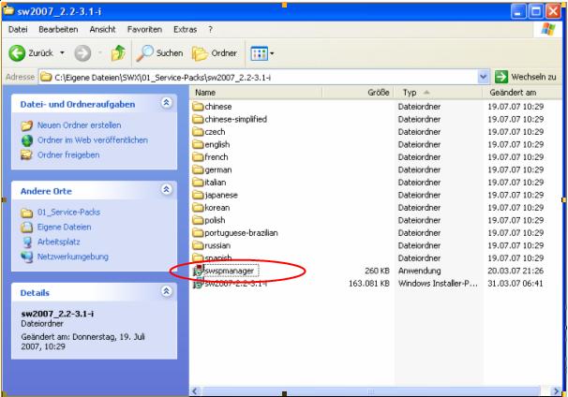The height and width of the screenshot is (397, 568).
Task: Open the Datei menu
Action: coord(18,30)
